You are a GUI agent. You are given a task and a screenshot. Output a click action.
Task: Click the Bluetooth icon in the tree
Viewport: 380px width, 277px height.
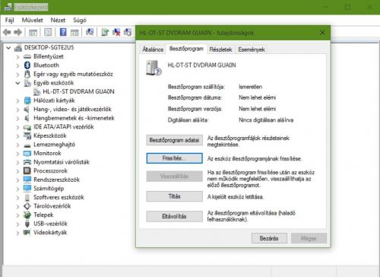pyautogui.click(x=27, y=65)
